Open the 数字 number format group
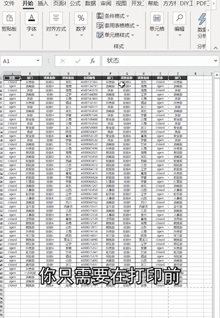Image resolution: width=220 pixels, height=318 pixels. point(81,24)
